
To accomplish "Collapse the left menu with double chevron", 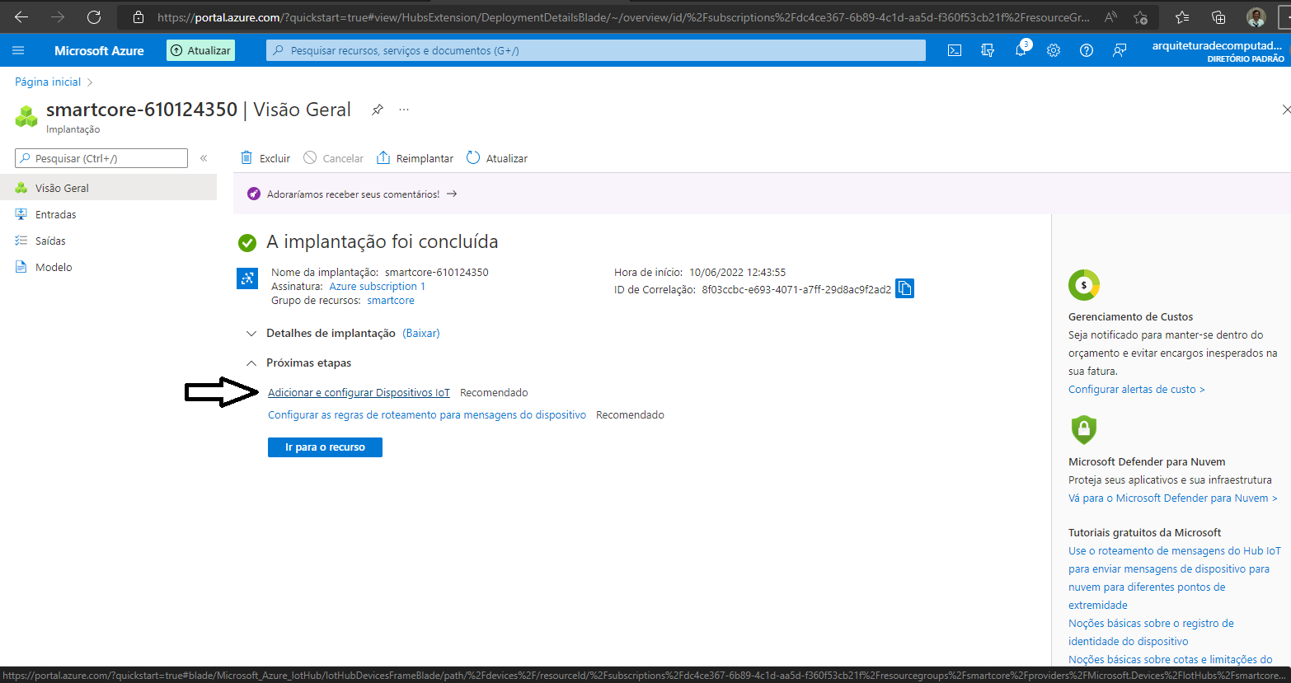I will click(204, 158).
